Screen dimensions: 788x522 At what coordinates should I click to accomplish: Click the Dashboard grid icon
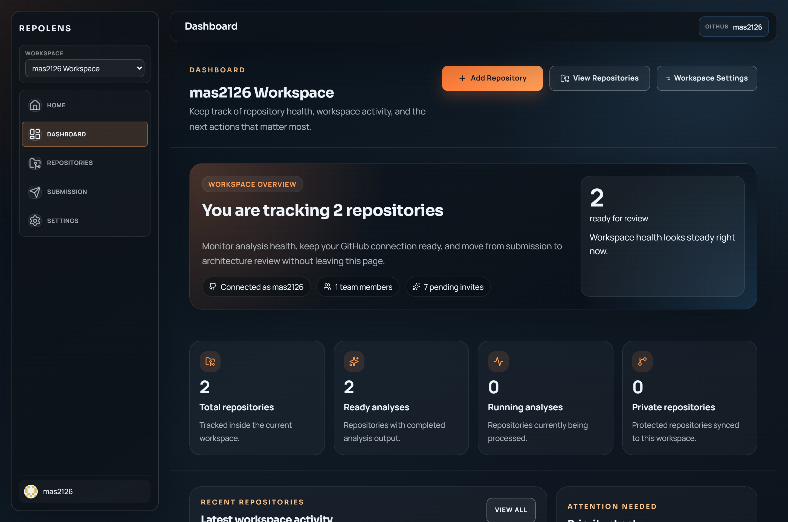[35, 134]
